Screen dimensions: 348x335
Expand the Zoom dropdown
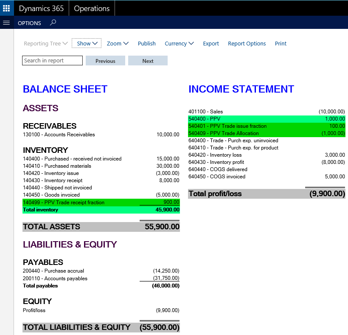coord(118,43)
